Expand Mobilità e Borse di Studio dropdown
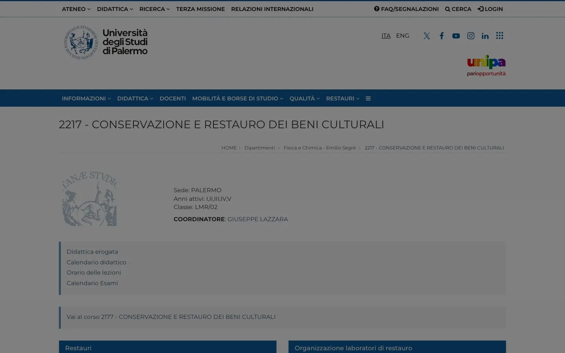The height and width of the screenshot is (353, 565). pyautogui.click(x=238, y=98)
